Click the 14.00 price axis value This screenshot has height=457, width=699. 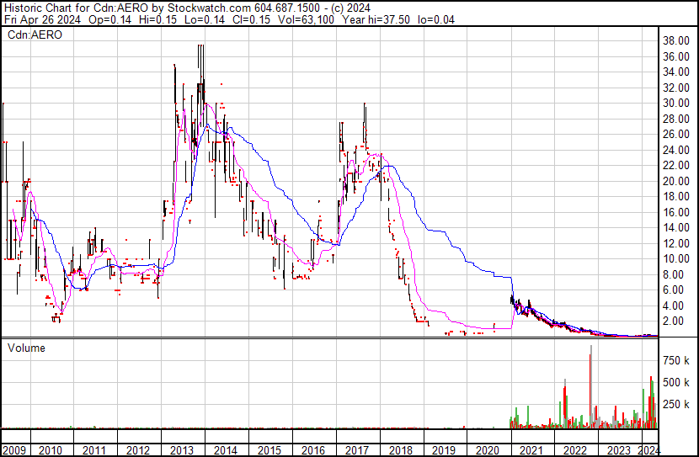675,228
